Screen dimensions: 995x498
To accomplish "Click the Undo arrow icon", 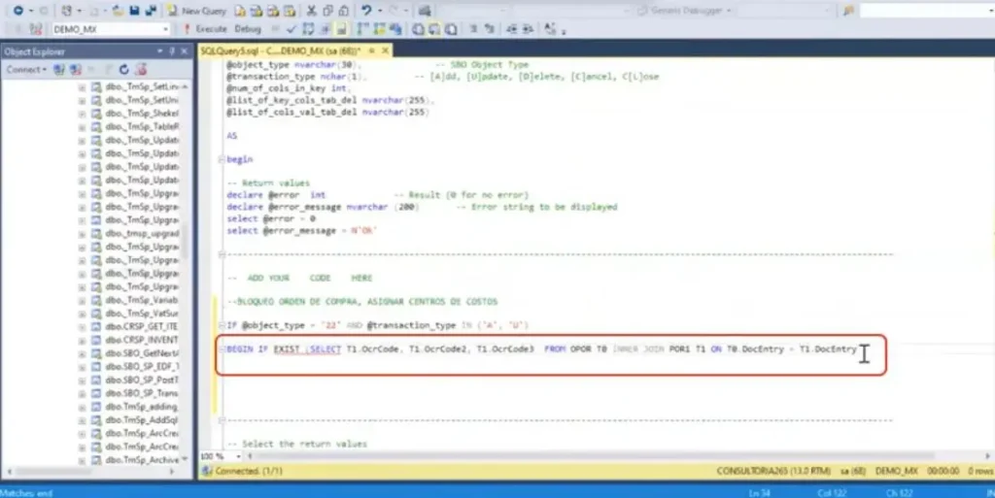I will [x=366, y=11].
